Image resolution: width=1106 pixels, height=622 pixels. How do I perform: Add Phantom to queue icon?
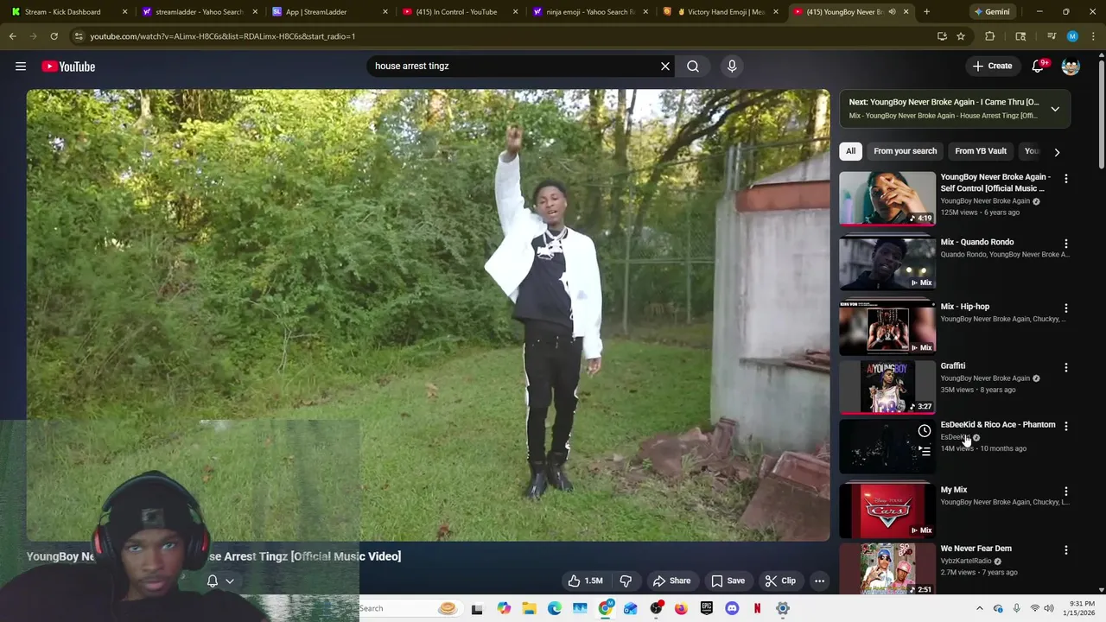pos(925,450)
